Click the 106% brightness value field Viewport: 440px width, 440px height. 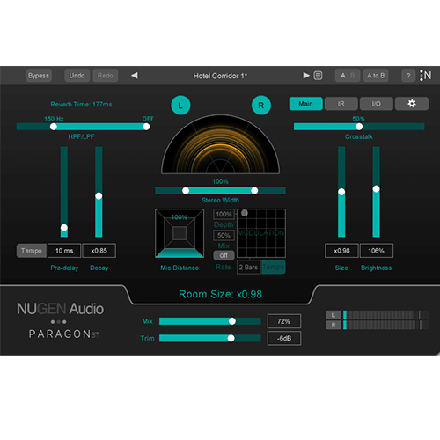coord(377,251)
